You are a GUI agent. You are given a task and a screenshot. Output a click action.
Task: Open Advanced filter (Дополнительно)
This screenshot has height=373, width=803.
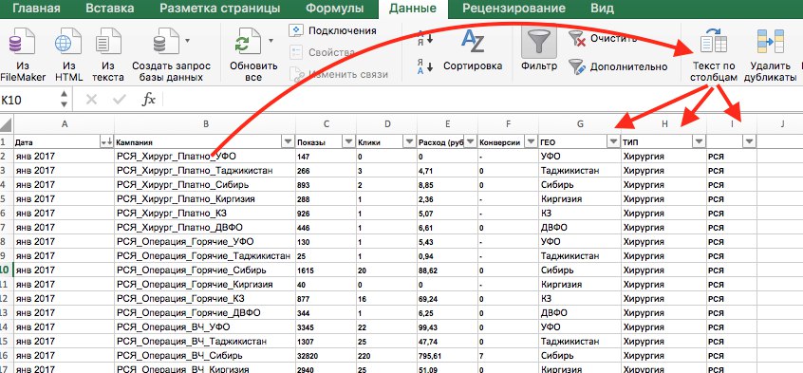click(x=618, y=66)
